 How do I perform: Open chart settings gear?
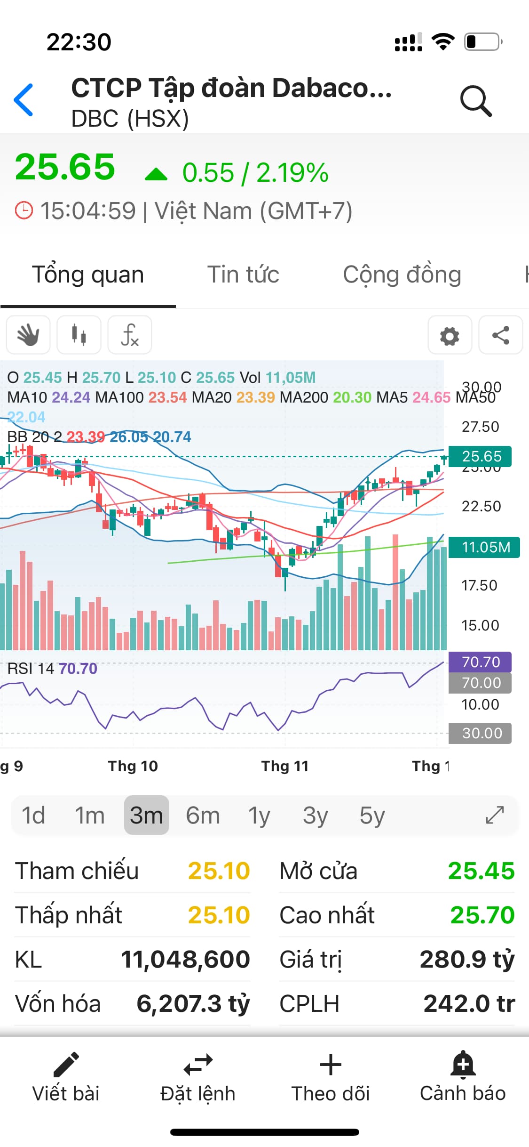[450, 336]
